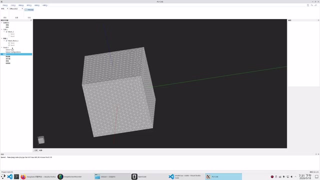The width and height of the screenshot is (320, 180).
Task: Switch to the OpenCode taskbar entry
Action: tap(149, 176)
